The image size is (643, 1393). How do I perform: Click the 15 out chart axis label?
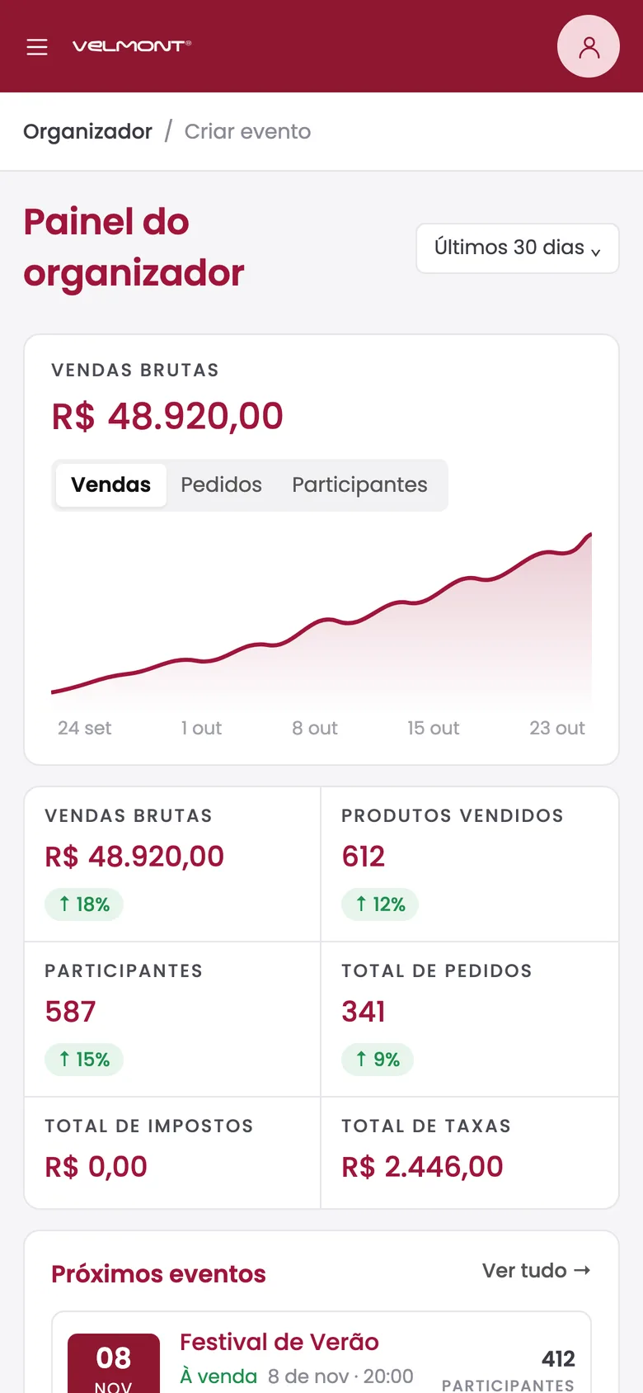point(434,729)
